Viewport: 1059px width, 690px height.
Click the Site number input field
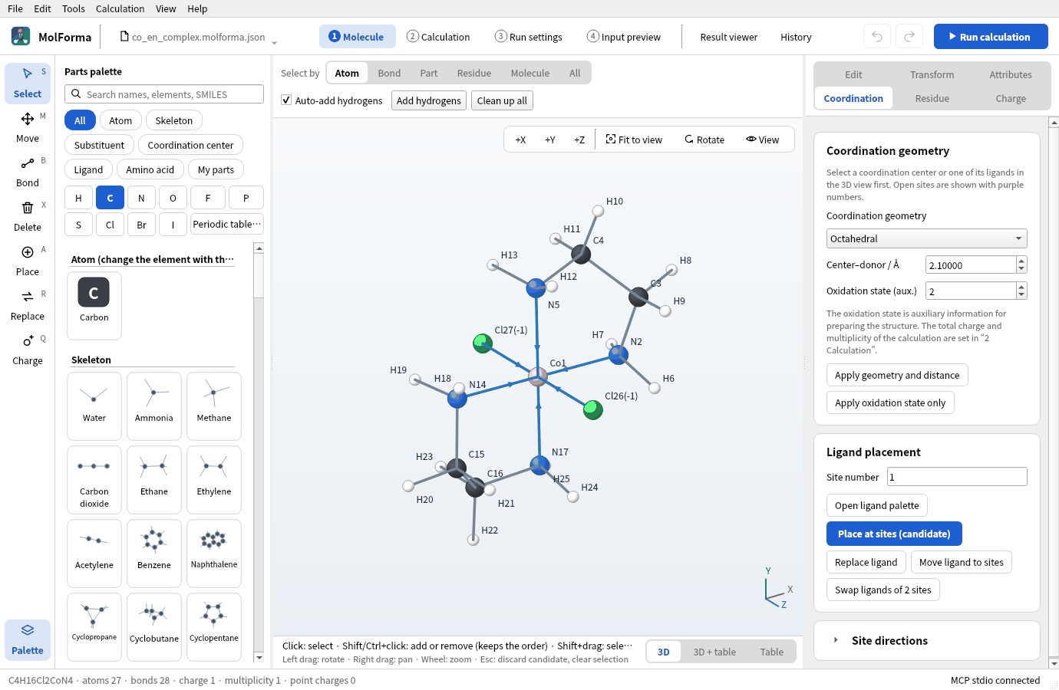click(x=957, y=477)
